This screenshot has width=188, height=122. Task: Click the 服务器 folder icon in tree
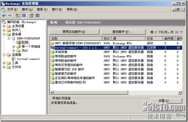click(9, 34)
